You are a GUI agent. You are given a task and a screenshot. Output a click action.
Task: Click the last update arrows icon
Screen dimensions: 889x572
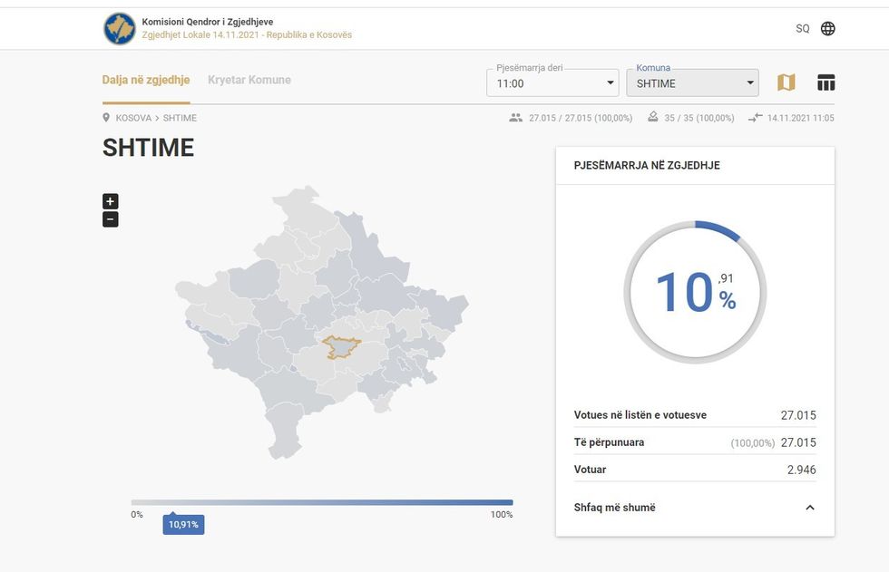coord(755,118)
